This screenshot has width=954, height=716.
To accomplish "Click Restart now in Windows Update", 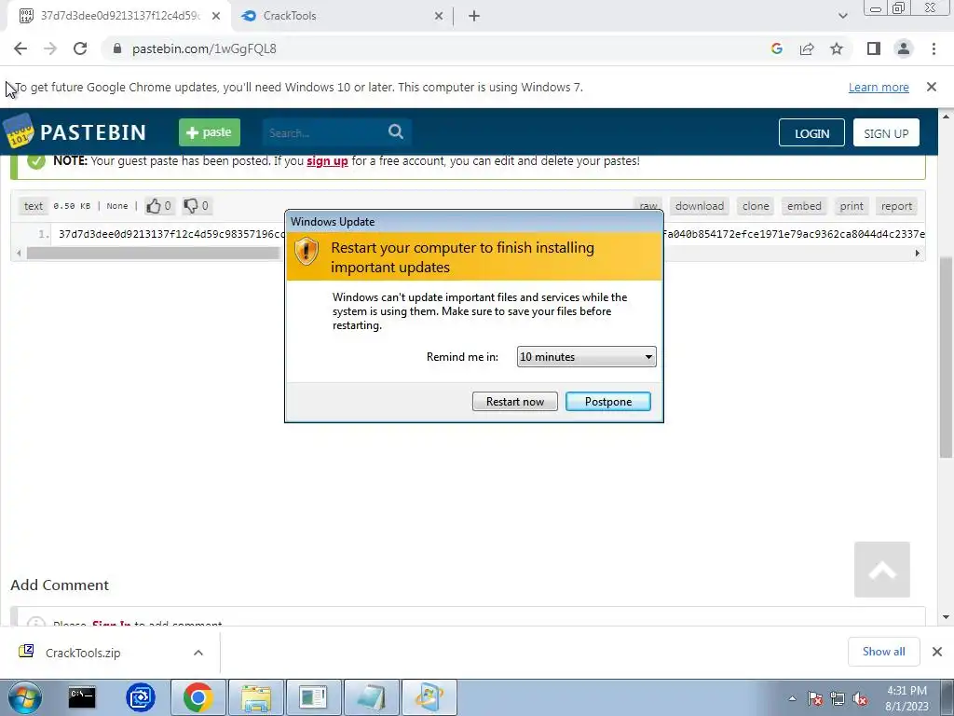I will pyautogui.click(x=514, y=401).
